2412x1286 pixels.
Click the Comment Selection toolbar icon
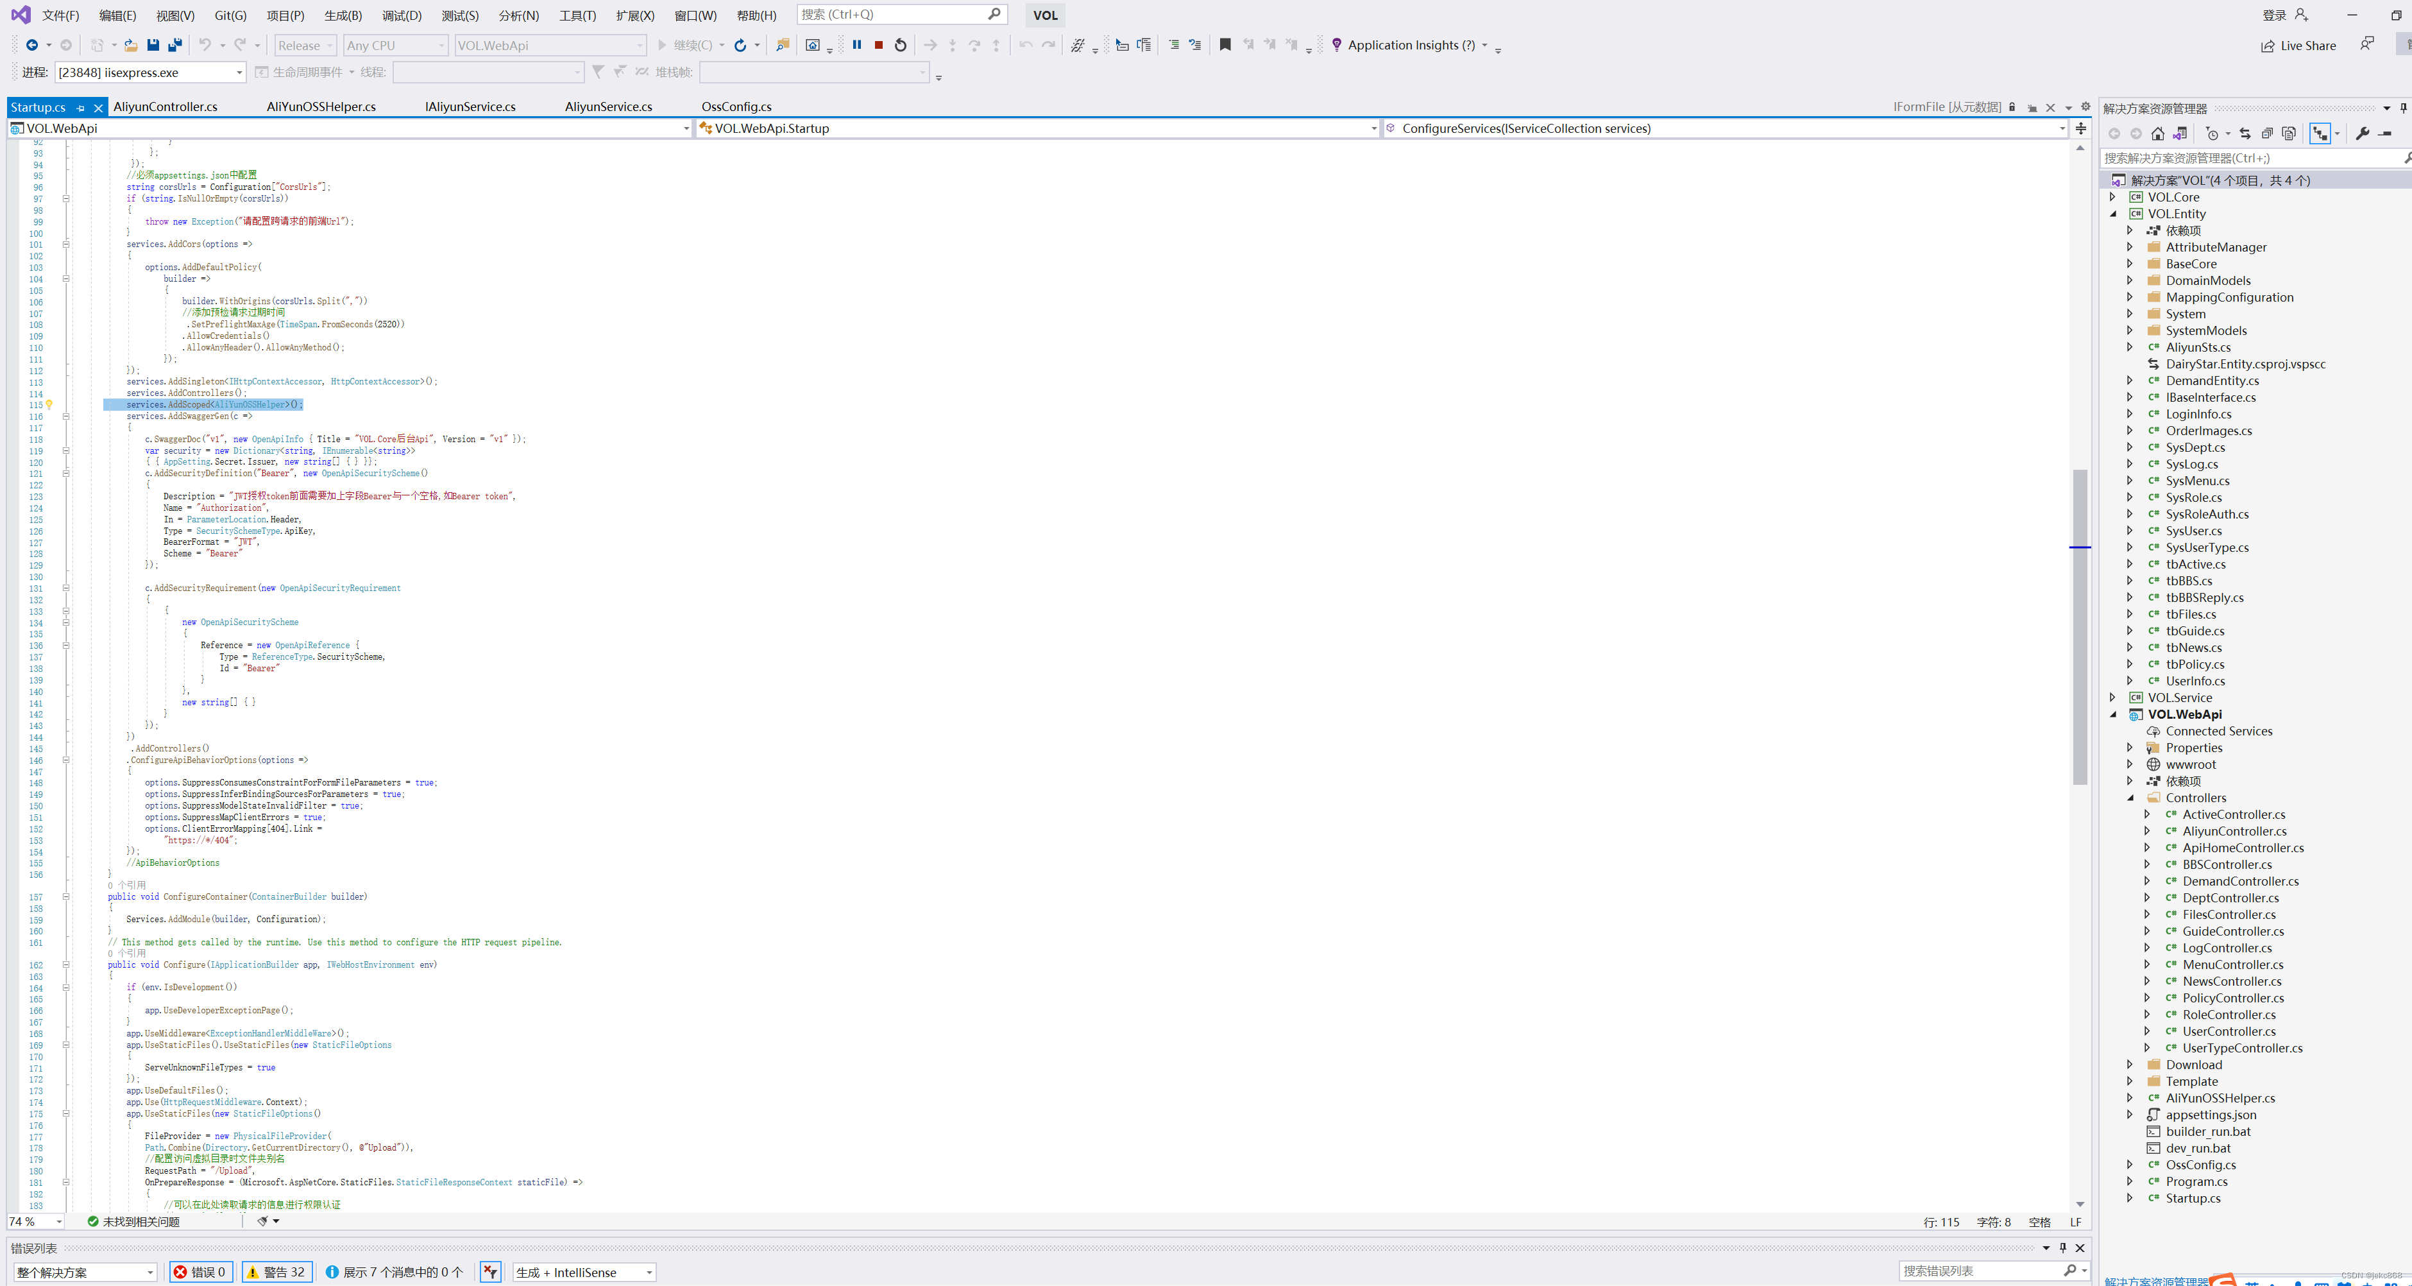(1173, 44)
